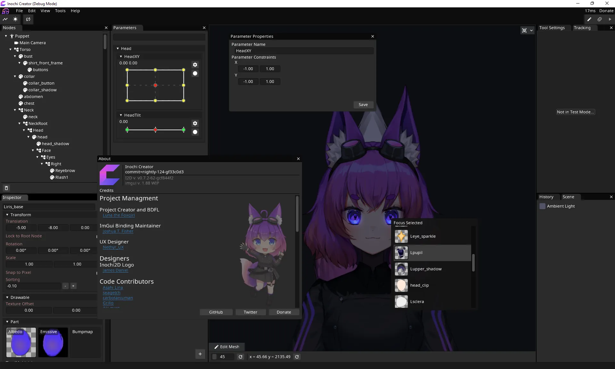Click the trash icon in Nodes panel
Screen dimensions: 615x369
6,188
